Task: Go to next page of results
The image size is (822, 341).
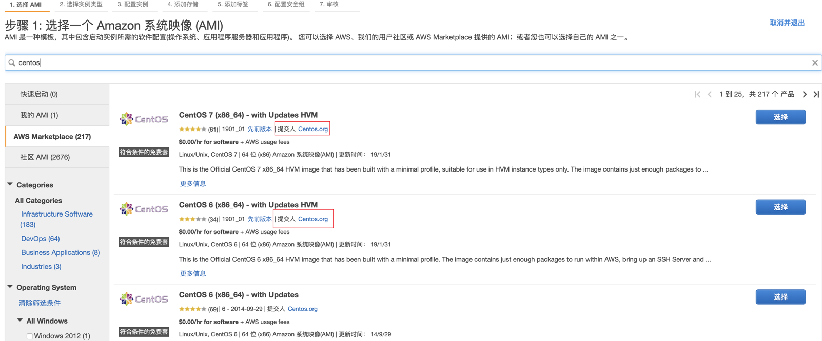Action: 805,94
